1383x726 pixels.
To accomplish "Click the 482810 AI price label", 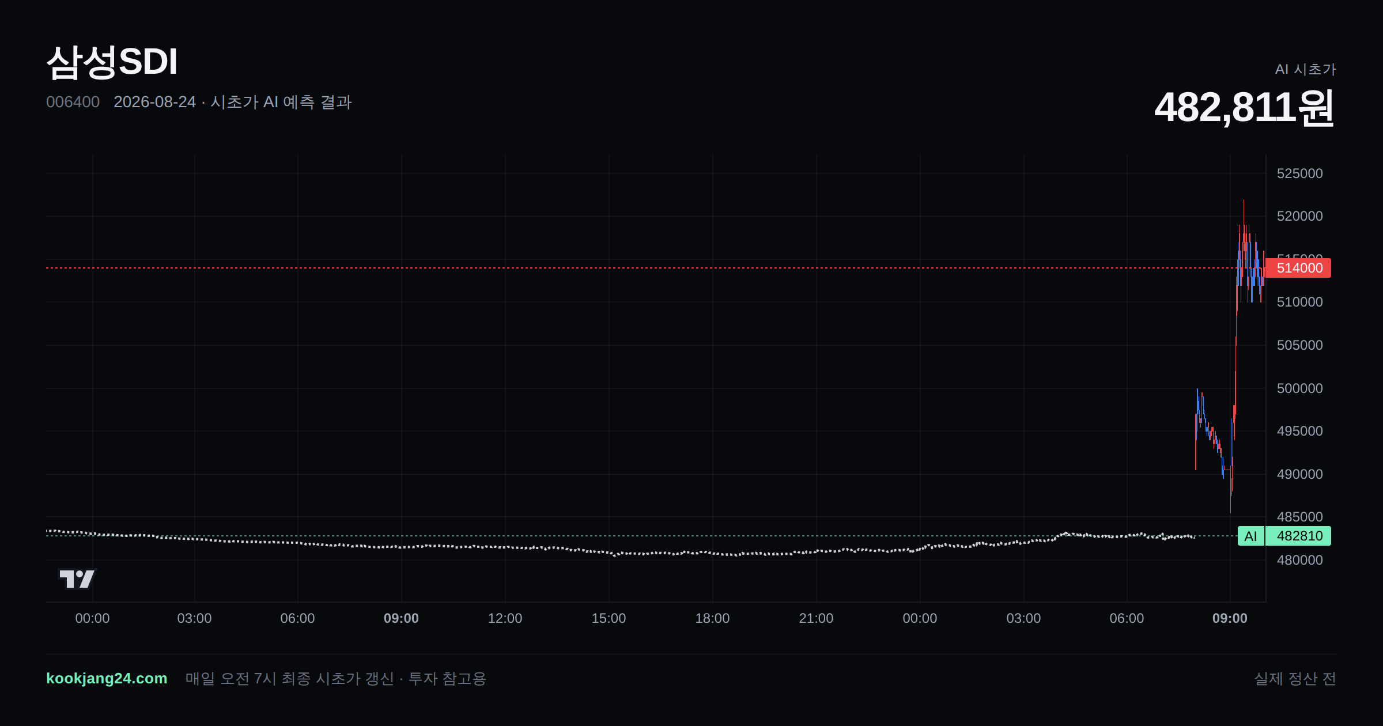I will 1298,536.
